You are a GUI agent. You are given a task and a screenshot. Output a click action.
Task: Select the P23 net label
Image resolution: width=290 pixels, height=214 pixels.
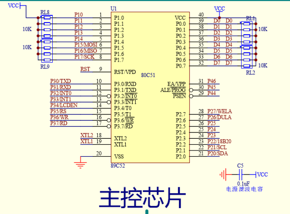point(212,135)
